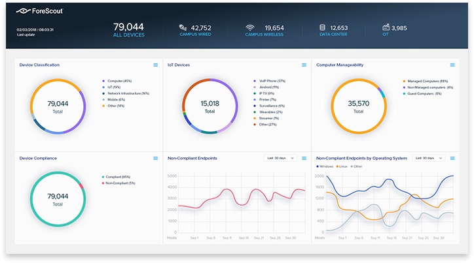Open Device Compliance panel hamburger menu
The width and height of the screenshot is (474, 263).
coord(155,158)
